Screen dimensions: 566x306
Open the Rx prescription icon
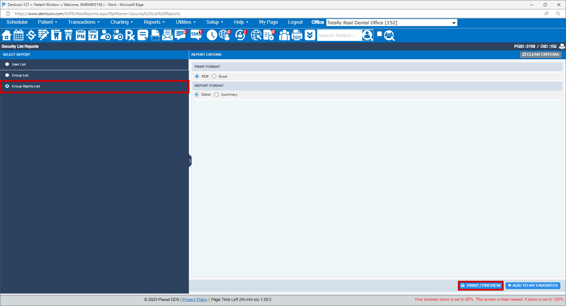[x=130, y=35]
